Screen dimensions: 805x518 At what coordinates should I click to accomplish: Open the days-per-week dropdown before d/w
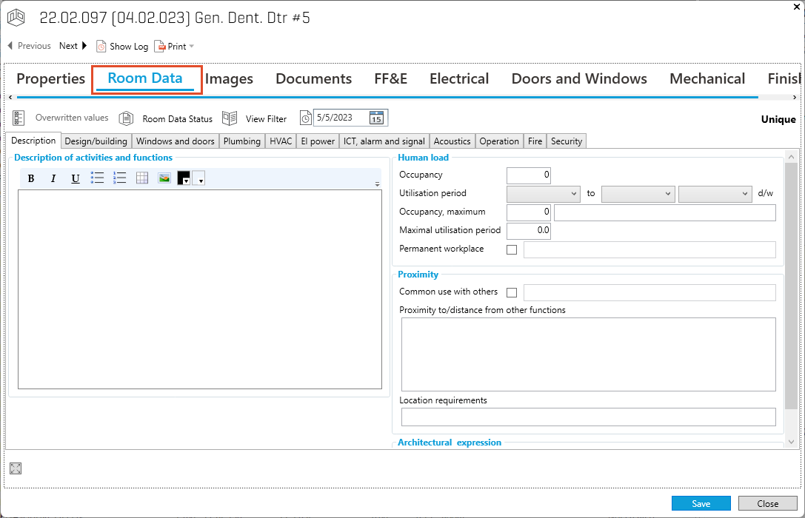(715, 193)
